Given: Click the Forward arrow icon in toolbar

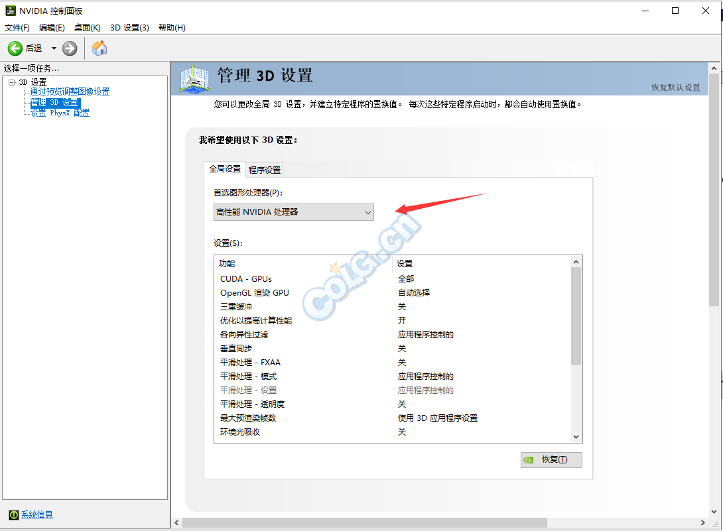Looking at the screenshot, I should pos(70,48).
